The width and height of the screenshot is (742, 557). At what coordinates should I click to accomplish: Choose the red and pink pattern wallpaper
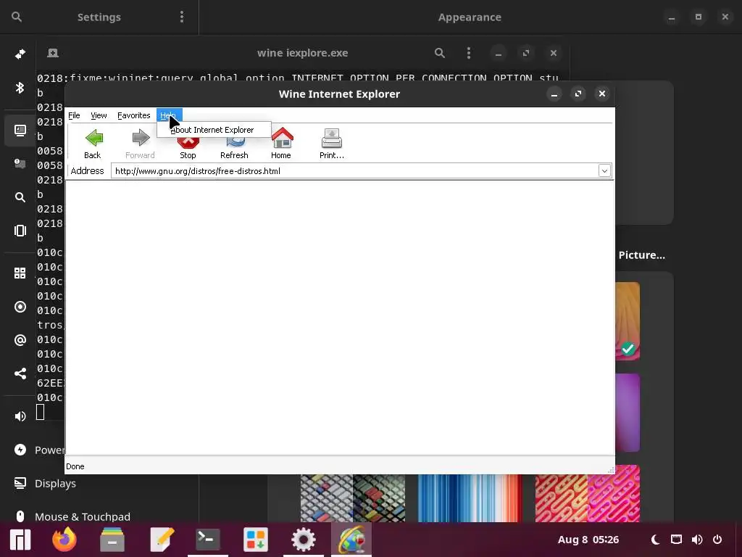coord(587,498)
